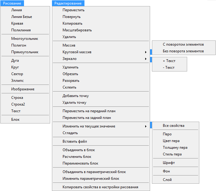Choose Объединить в параметрический блок
Viewport: 216px width, 191px height.
(94, 172)
